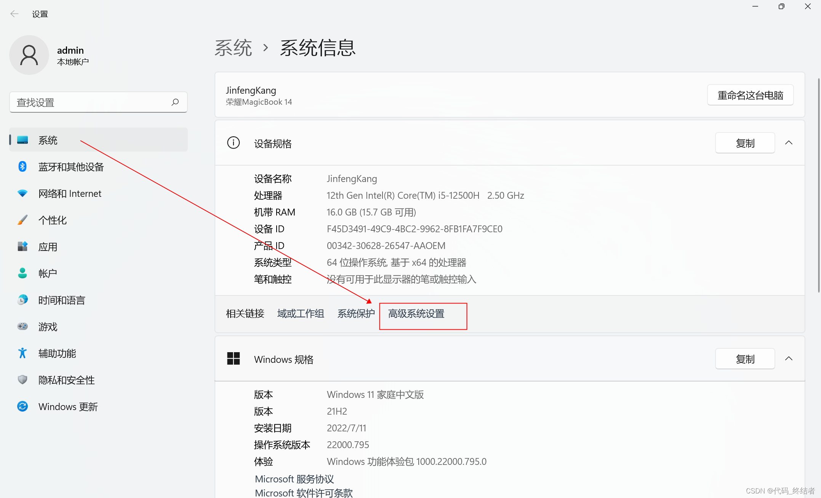
Task: Click the back arrow icon in Settings
Action: tap(14, 14)
